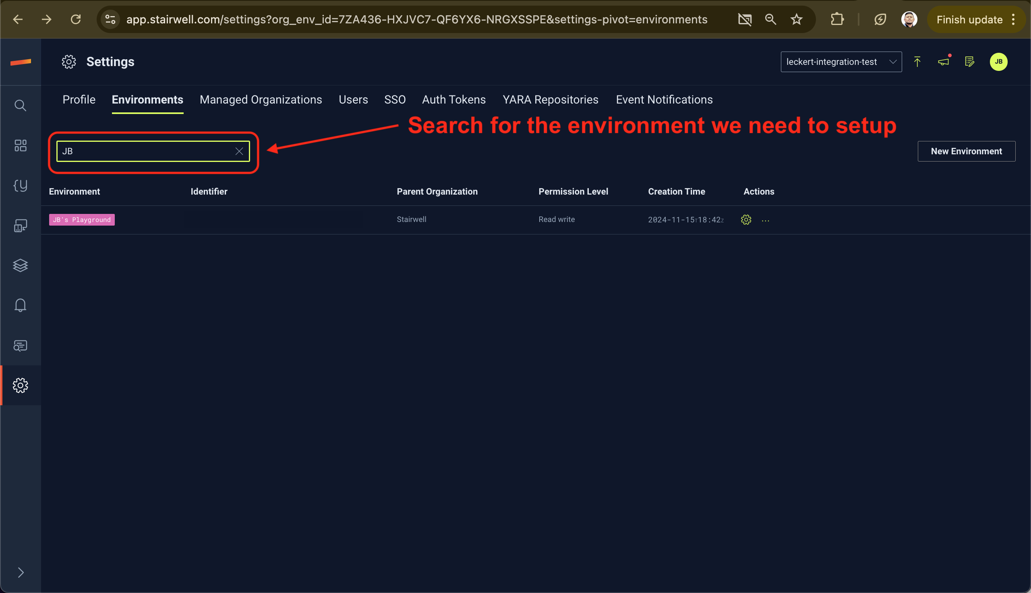Open the Managed Organizations tab

coord(261,100)
